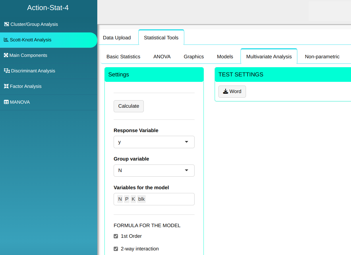Click the download icon on Word button

226,92
